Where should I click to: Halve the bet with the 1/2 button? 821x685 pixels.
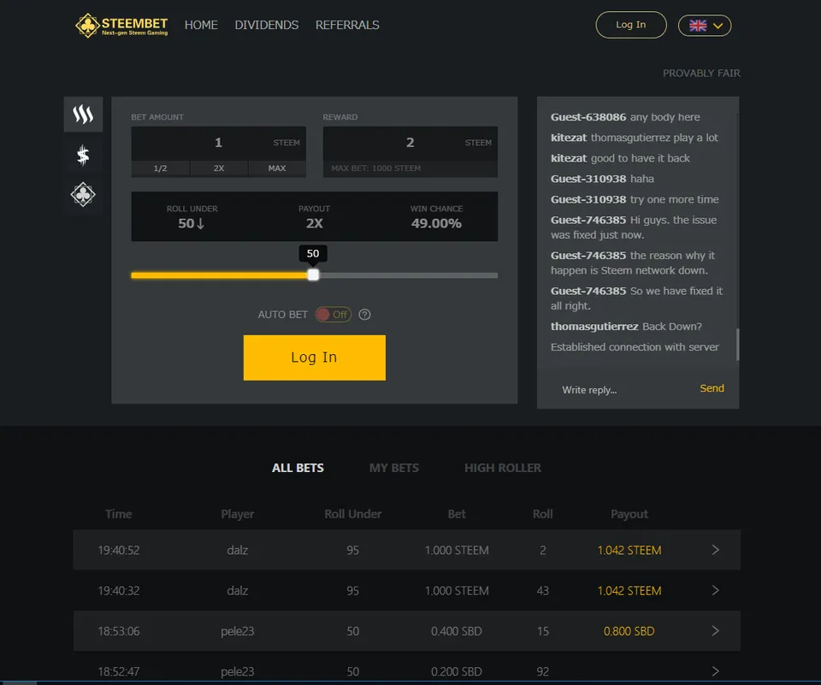[x=160, y=168]
